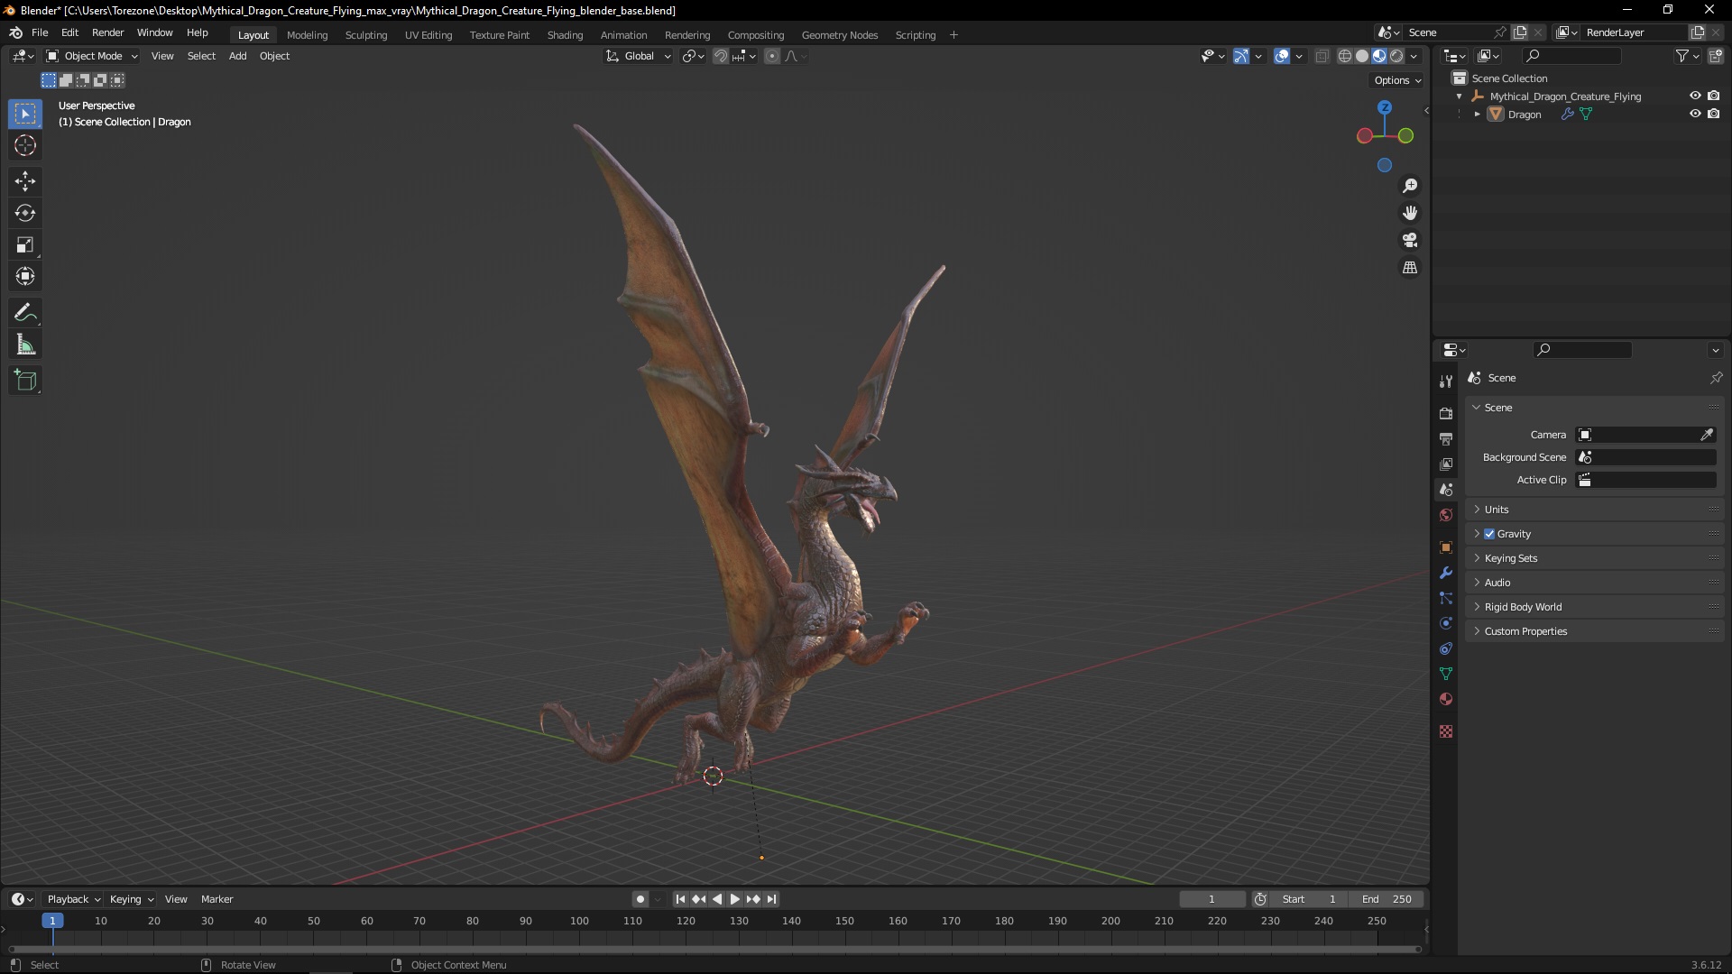
Task: Expand the Units panel
Action: (1594, 510)
